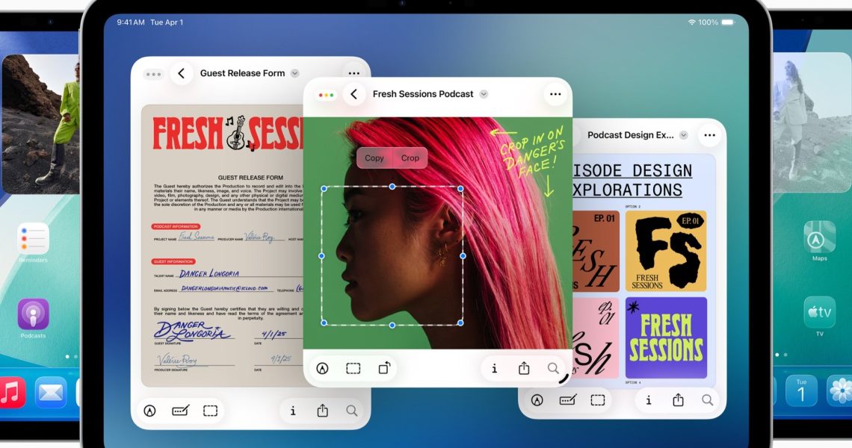Screen dimensions: 852x448
Task: Go back from Guest Release Form document
Action: pos(182,73)
